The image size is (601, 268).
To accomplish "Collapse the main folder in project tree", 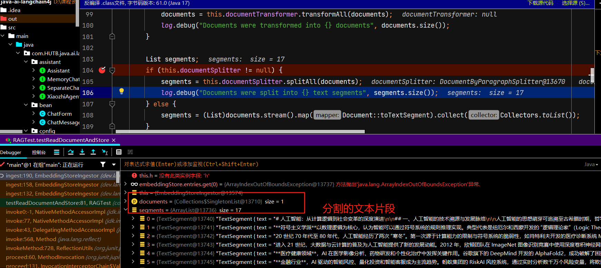I will click(3, 36).
